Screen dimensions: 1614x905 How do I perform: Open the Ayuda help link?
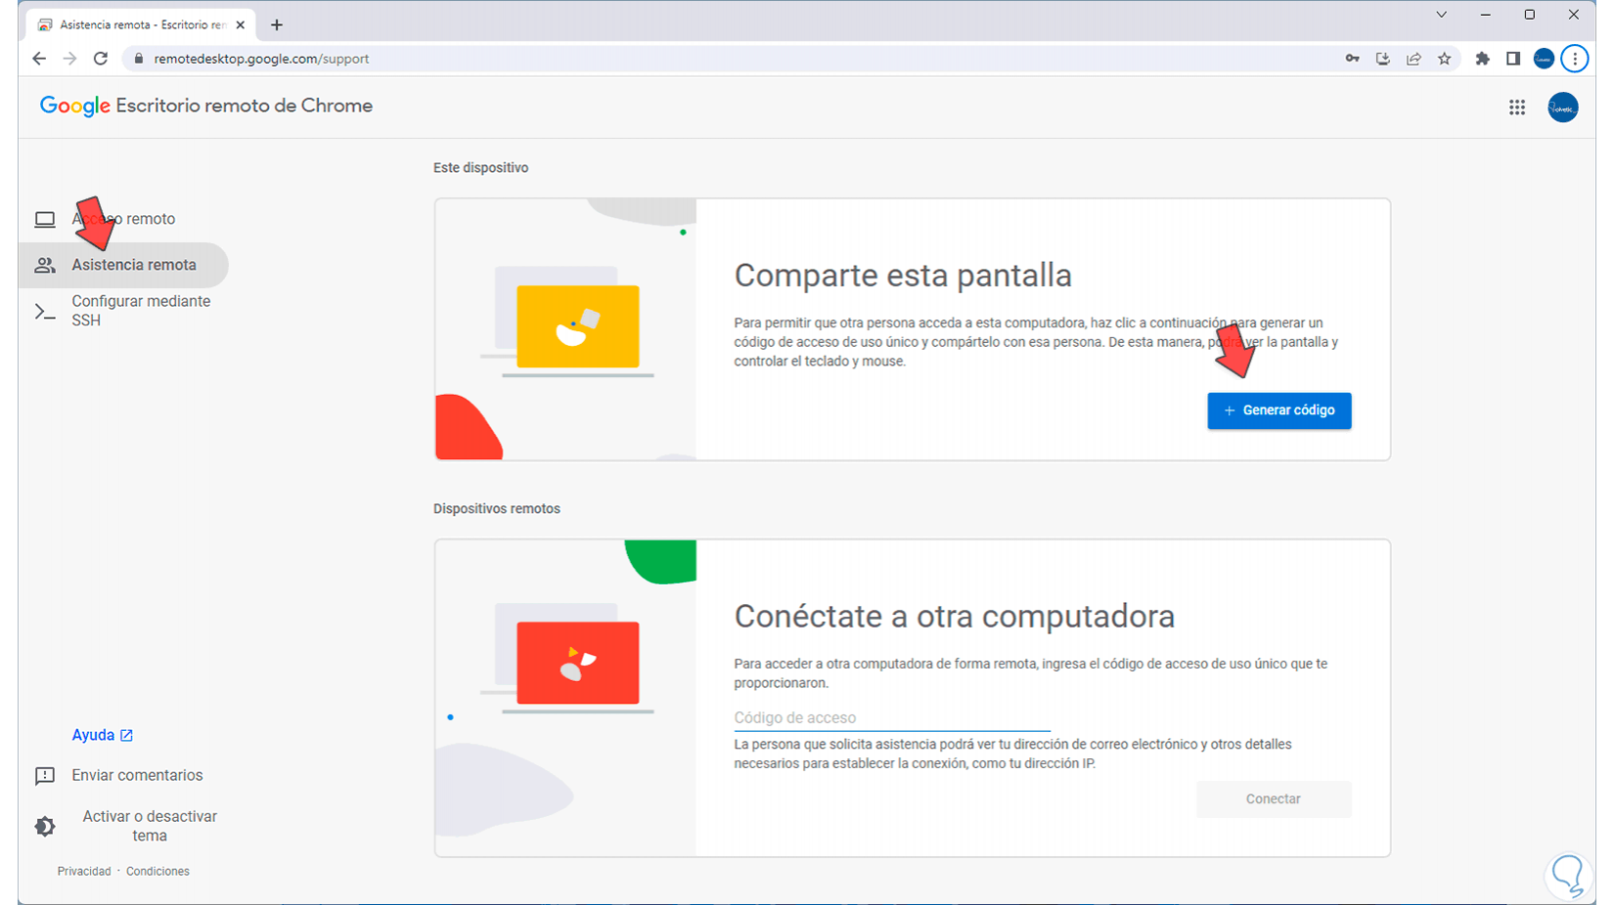102,735
